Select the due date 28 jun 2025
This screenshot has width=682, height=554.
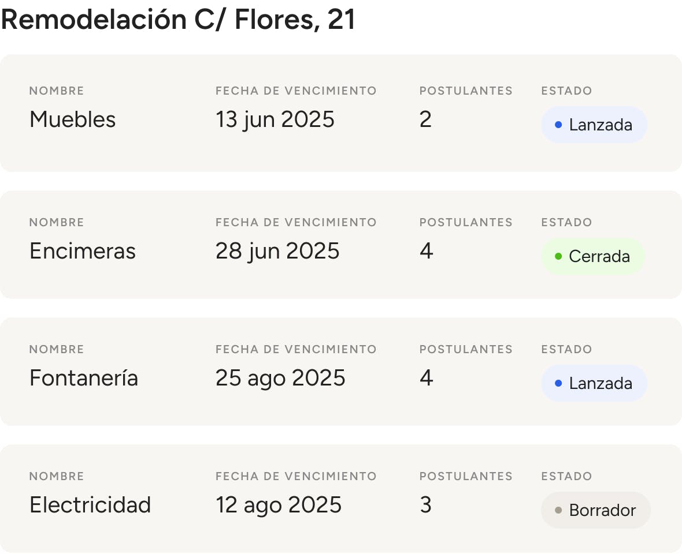coord(277,251)
